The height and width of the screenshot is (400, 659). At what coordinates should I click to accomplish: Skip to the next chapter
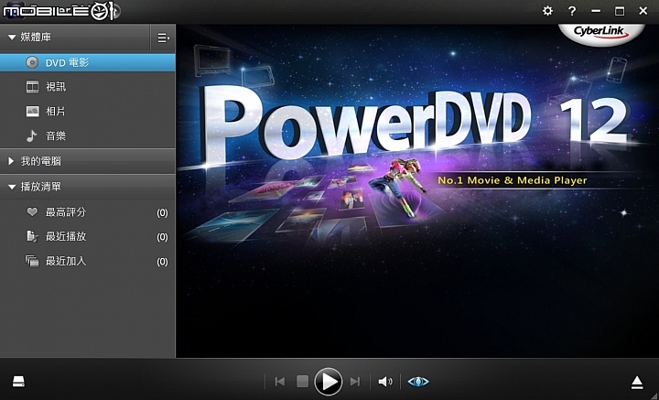tap(355, 382)
